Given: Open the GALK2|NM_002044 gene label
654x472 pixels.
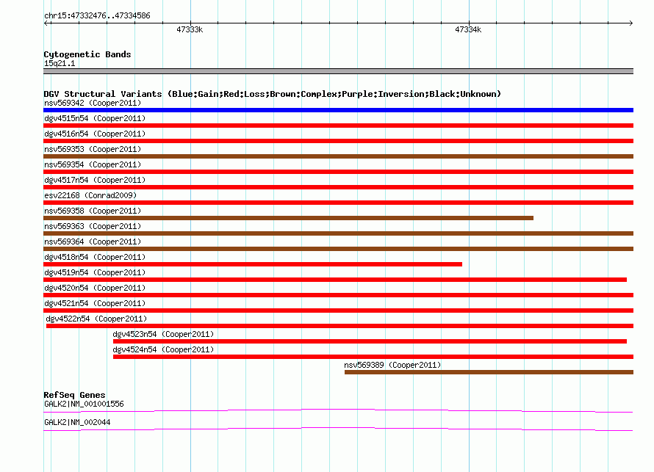Looking at the screenshot, I should [x=77, y=422].
